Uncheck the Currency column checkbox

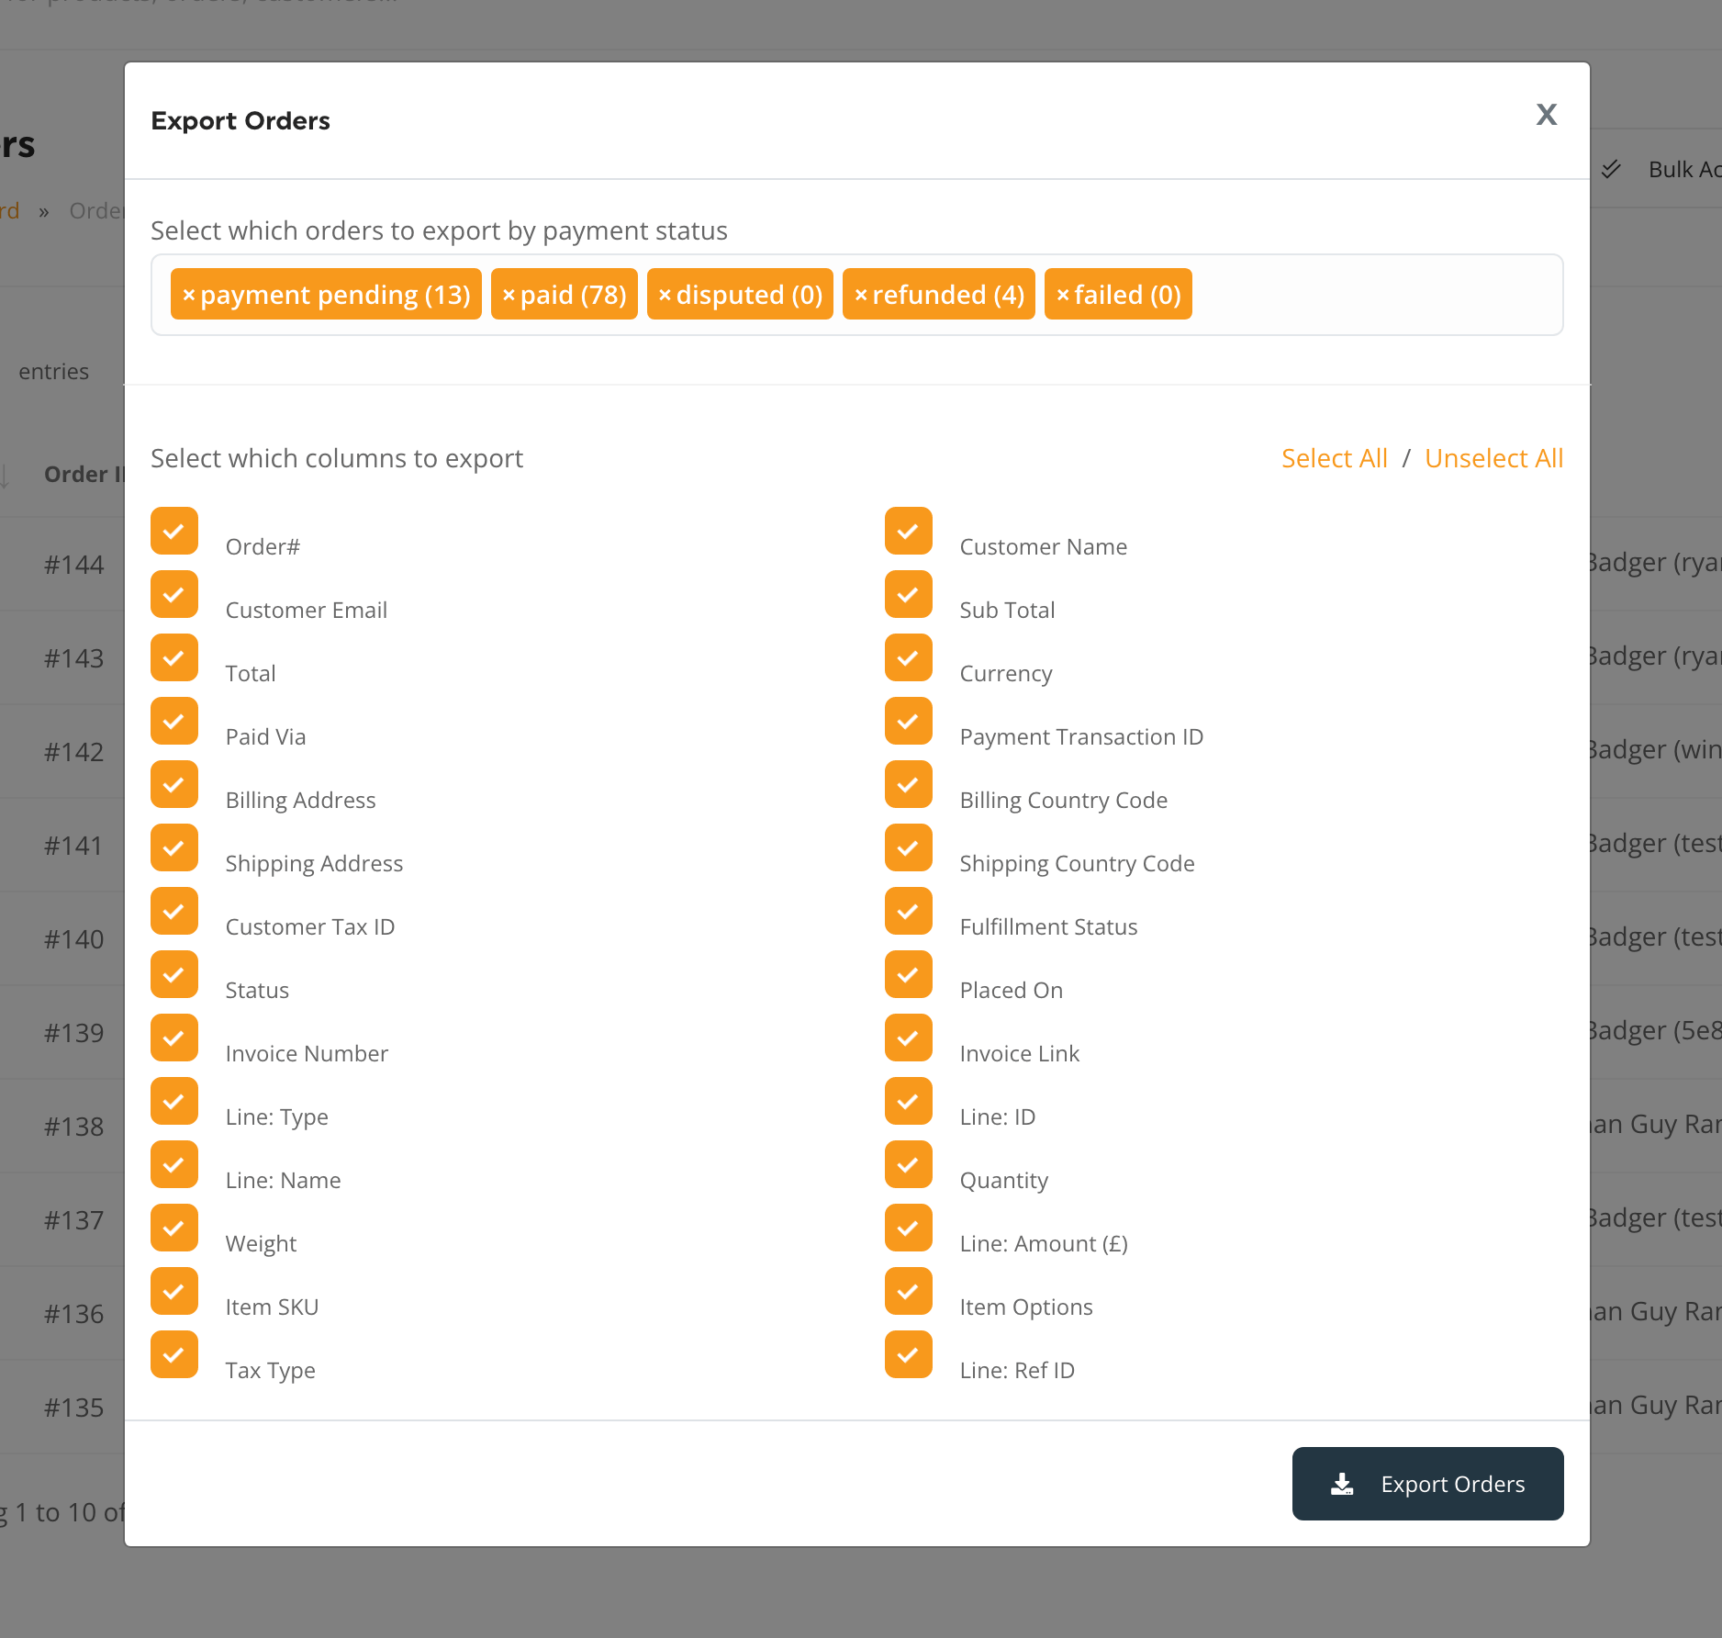909,657
